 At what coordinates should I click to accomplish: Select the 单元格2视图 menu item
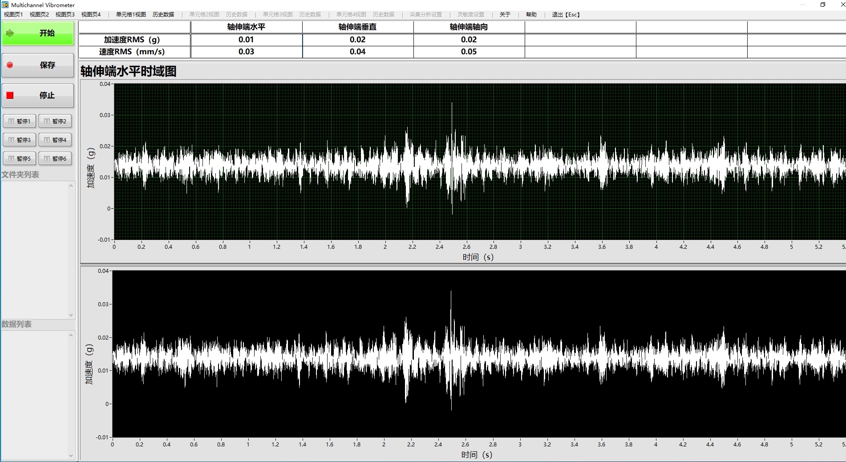point(204,15)
